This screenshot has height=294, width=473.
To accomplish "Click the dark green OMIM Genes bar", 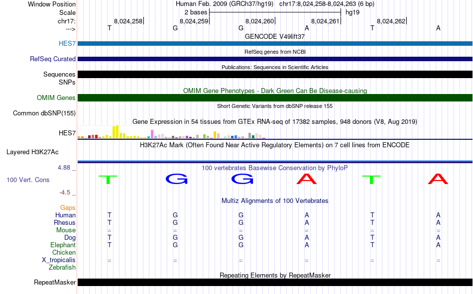I will pos(275,98).
